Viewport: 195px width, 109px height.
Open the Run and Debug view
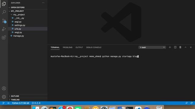(x=4, y=29)
